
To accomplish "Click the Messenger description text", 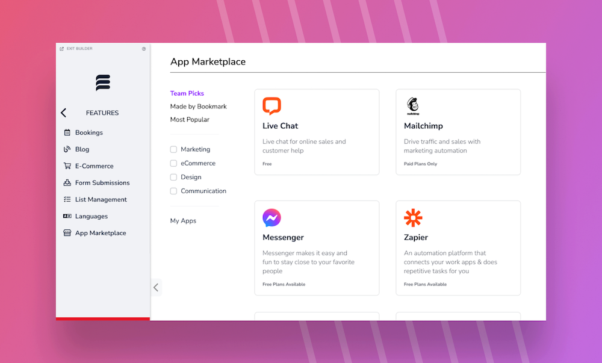I will click(x=309, y=262).
